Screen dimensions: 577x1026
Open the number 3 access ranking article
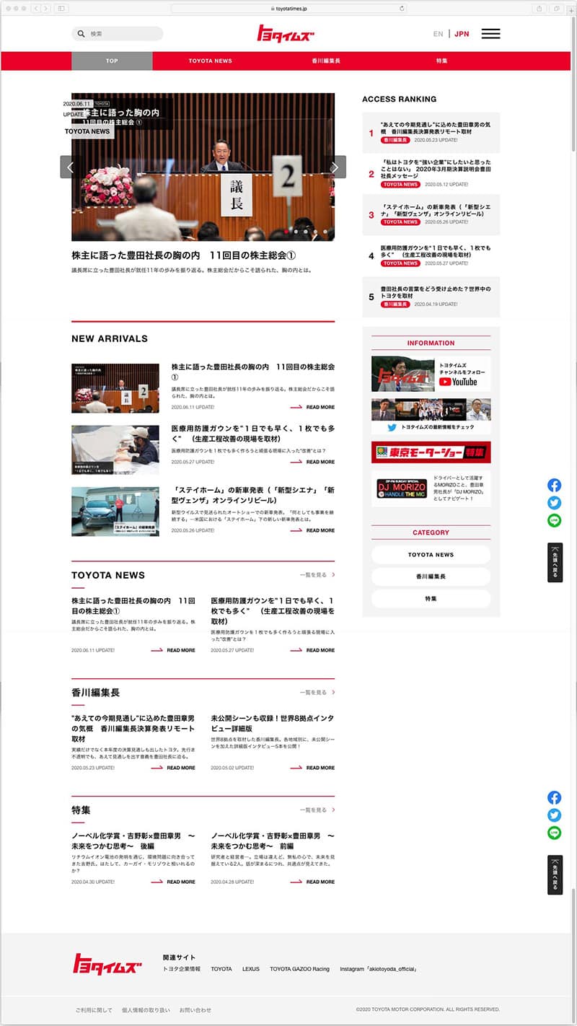pos(431,214)
